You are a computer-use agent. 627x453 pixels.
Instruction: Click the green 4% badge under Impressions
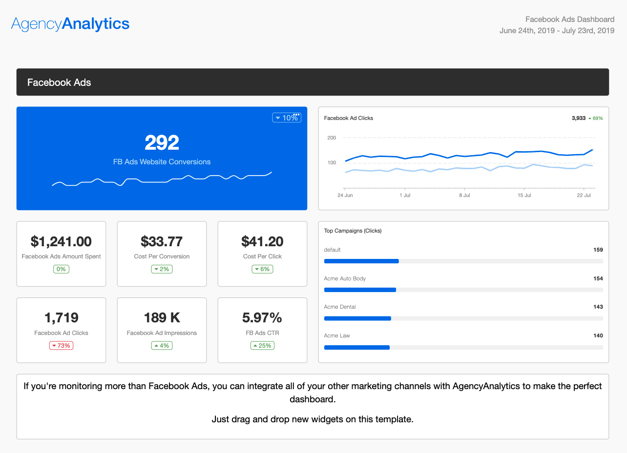coord(162,345)
